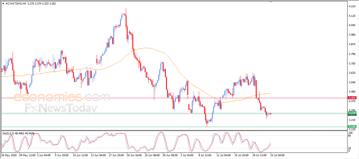Click the 3.875 price axis label
359x159 pixels.
(352, 44)
